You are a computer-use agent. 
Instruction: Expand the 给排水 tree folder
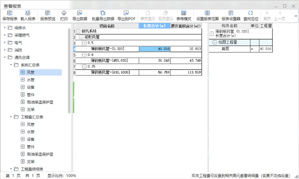click(4, 28)
